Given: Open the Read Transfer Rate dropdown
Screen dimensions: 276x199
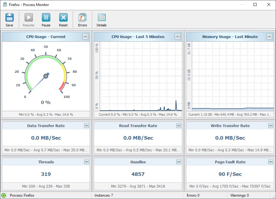Looking at the screenshot, I should tap(179, 126).
